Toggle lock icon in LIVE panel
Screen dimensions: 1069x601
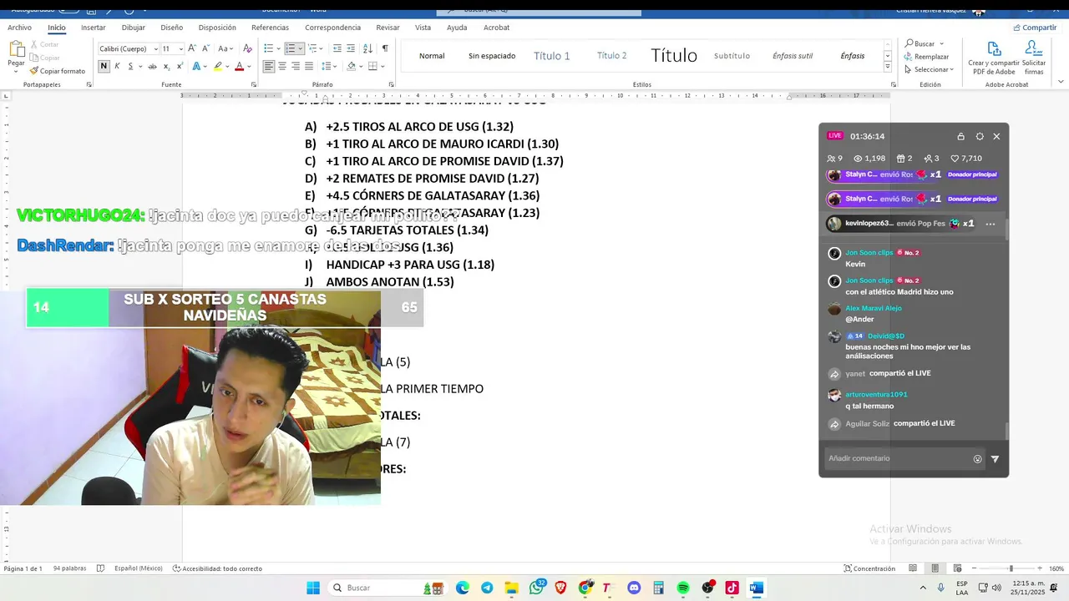click(960, 136)
